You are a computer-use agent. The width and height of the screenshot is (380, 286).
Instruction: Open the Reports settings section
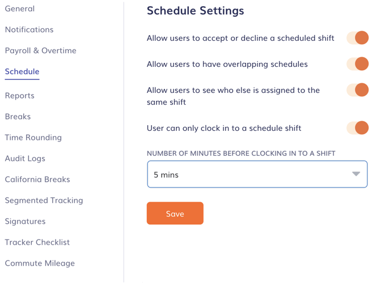pos(20,95)
